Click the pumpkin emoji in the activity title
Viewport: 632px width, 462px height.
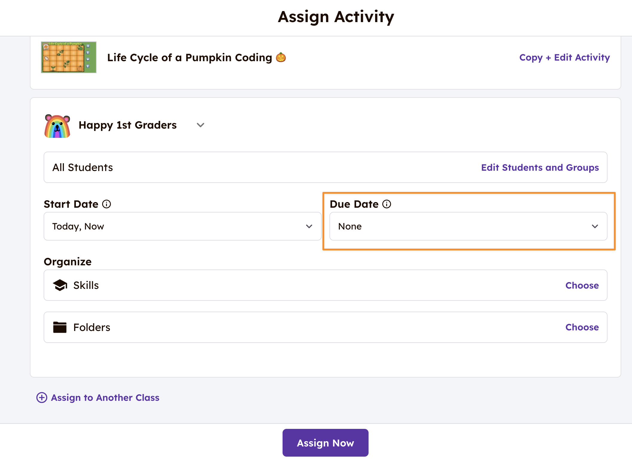pos(281,57)
